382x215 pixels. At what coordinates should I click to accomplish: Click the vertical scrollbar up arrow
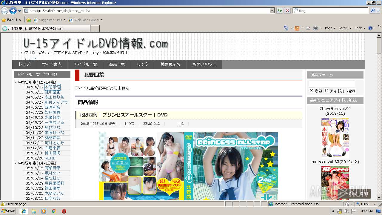click(x=379, y=35)
